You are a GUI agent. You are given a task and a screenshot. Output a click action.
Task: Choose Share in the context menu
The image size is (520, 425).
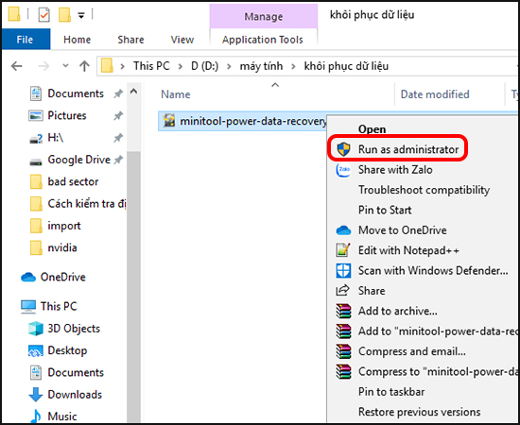point(372,291)
